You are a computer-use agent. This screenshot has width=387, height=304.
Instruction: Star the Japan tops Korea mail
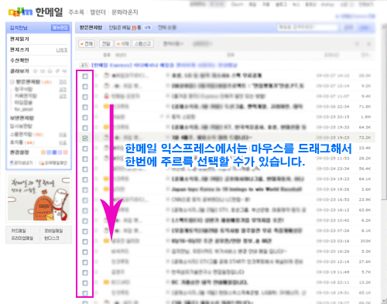point(97,190)
